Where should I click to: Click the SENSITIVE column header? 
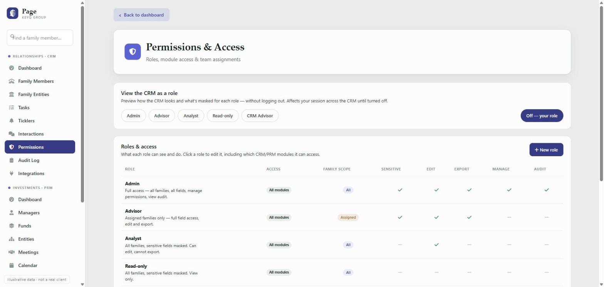pos(391,169)
